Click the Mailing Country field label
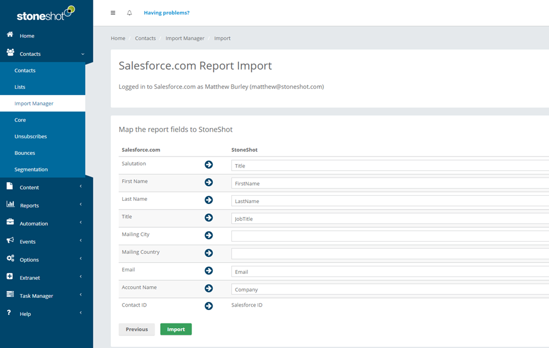549x348 pixels. coord(141,252)
